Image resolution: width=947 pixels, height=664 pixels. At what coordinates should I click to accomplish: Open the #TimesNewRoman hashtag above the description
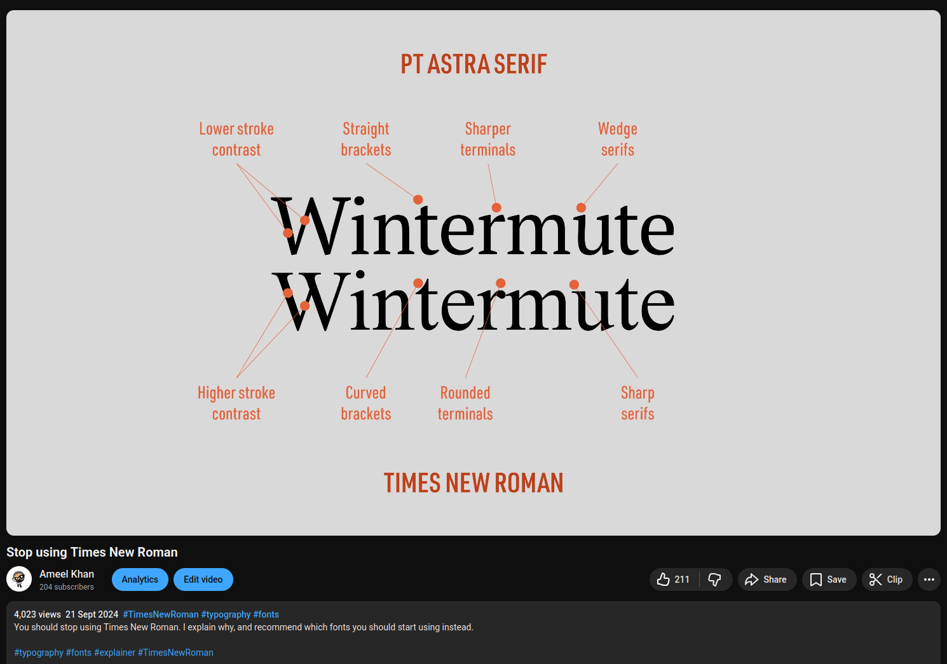(161, 614)
